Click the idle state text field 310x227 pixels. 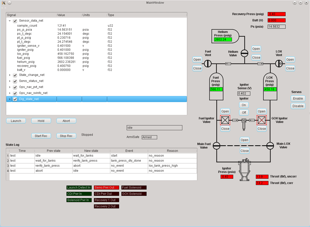point(154,128)
